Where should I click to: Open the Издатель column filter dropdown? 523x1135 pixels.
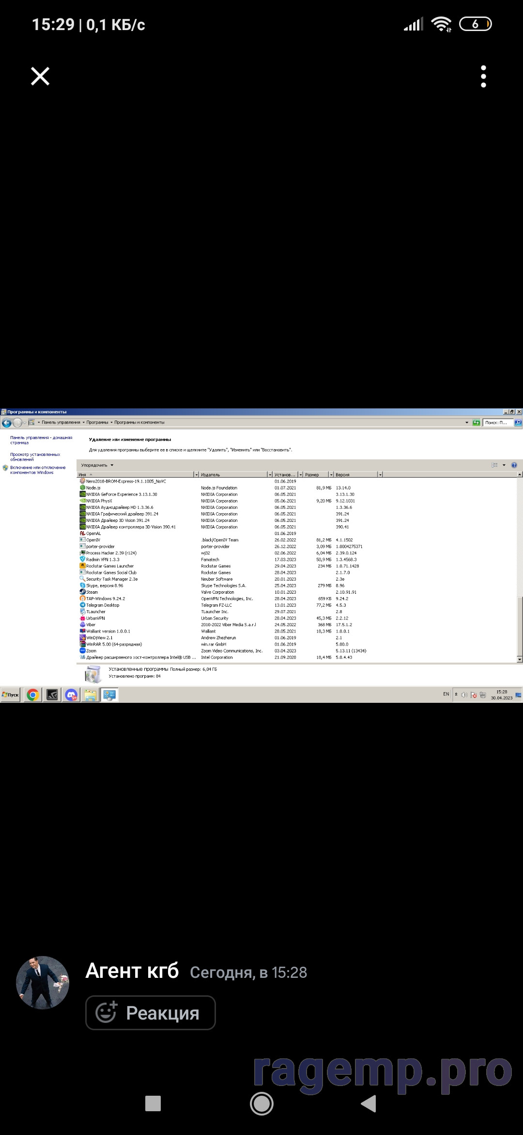270,474
